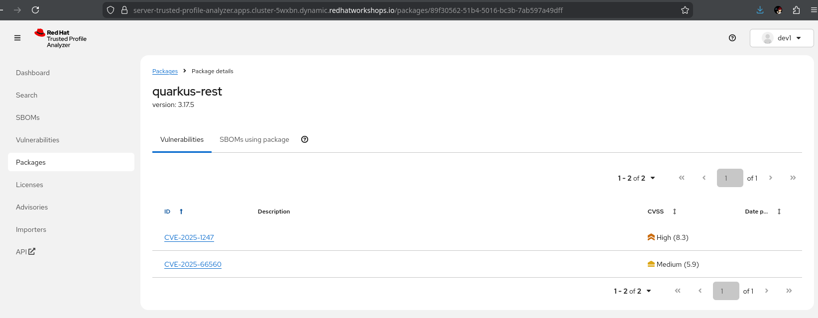Go forward in browser history
The width and height of the screenshot is (818, 318).
point(17,10)
